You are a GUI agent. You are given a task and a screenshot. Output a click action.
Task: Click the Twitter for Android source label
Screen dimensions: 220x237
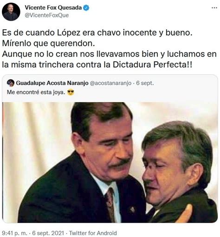(93, 233)
